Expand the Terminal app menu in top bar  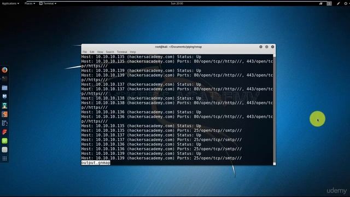48,3
